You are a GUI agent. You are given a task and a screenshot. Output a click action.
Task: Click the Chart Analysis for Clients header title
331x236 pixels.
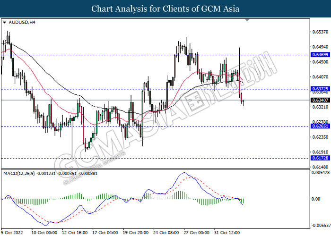[165, 8]
